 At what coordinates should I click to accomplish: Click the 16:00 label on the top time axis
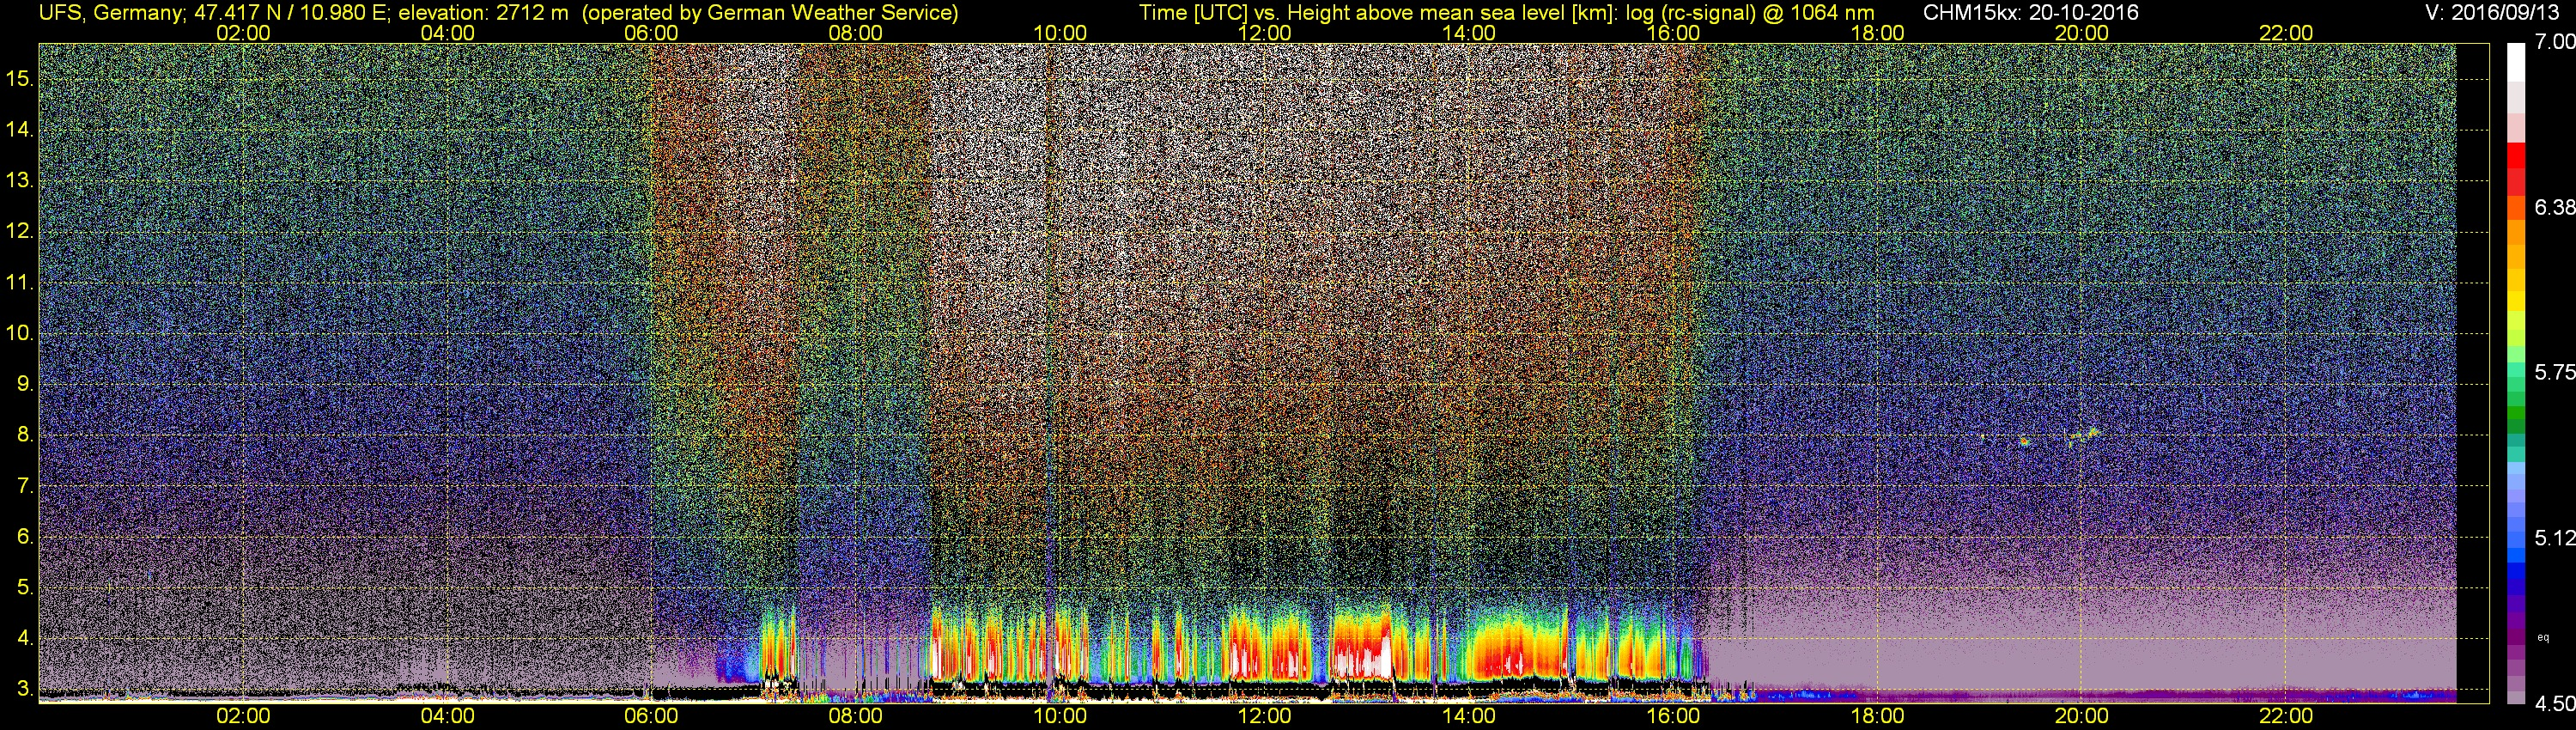click(1673, 33)
